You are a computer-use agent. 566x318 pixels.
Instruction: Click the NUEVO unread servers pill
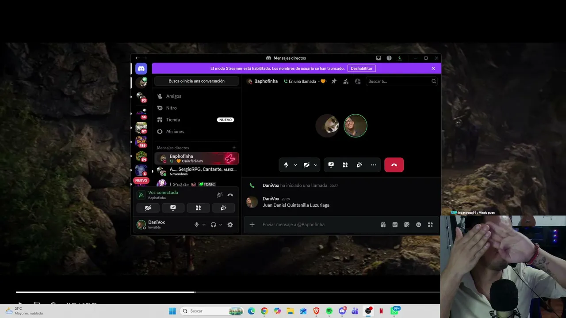pyautogui.click(x=141, y=181)
